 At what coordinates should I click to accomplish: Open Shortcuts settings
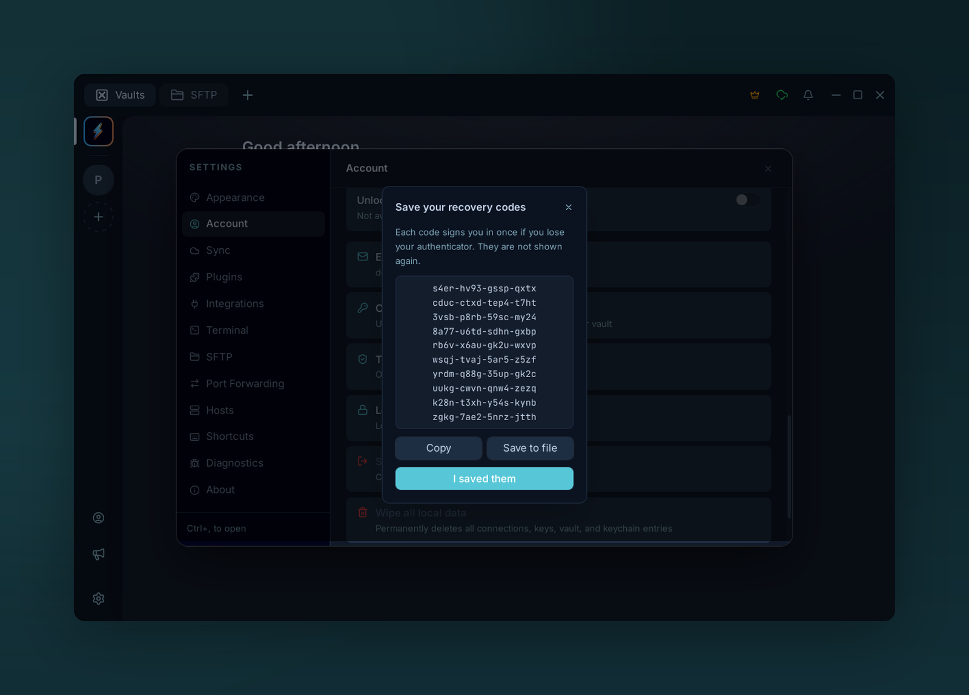253,436
